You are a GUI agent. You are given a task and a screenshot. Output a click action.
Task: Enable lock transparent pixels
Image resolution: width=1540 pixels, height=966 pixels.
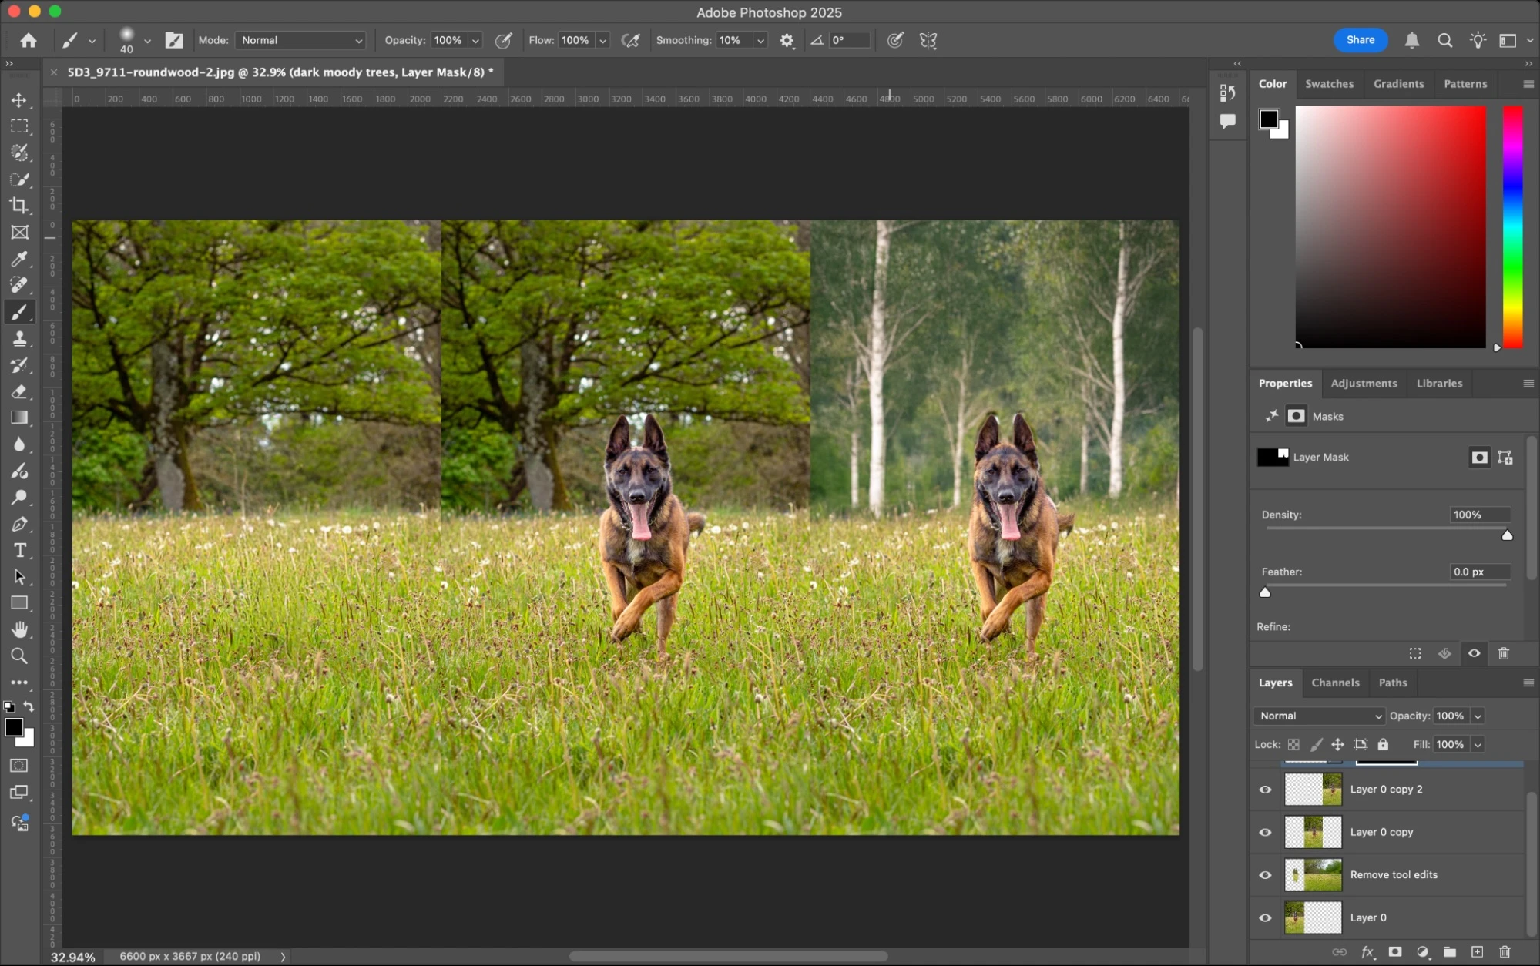pos(1293,744)
